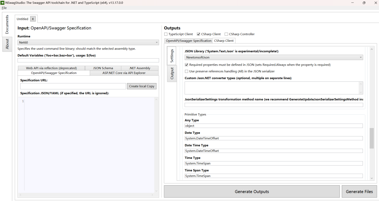This screenshot has height=201, width=379.
Task: Switch to the About side tab
Action: point(7,44)
